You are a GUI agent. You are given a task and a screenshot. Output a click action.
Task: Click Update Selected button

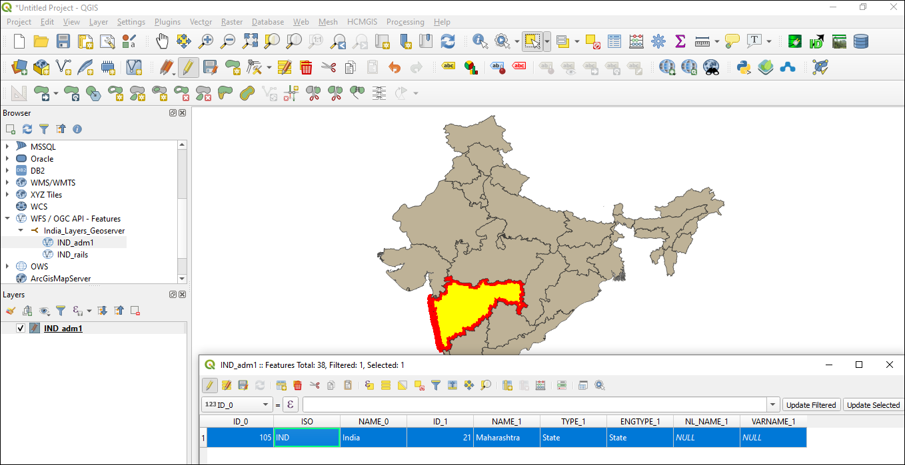coord(874,404)
